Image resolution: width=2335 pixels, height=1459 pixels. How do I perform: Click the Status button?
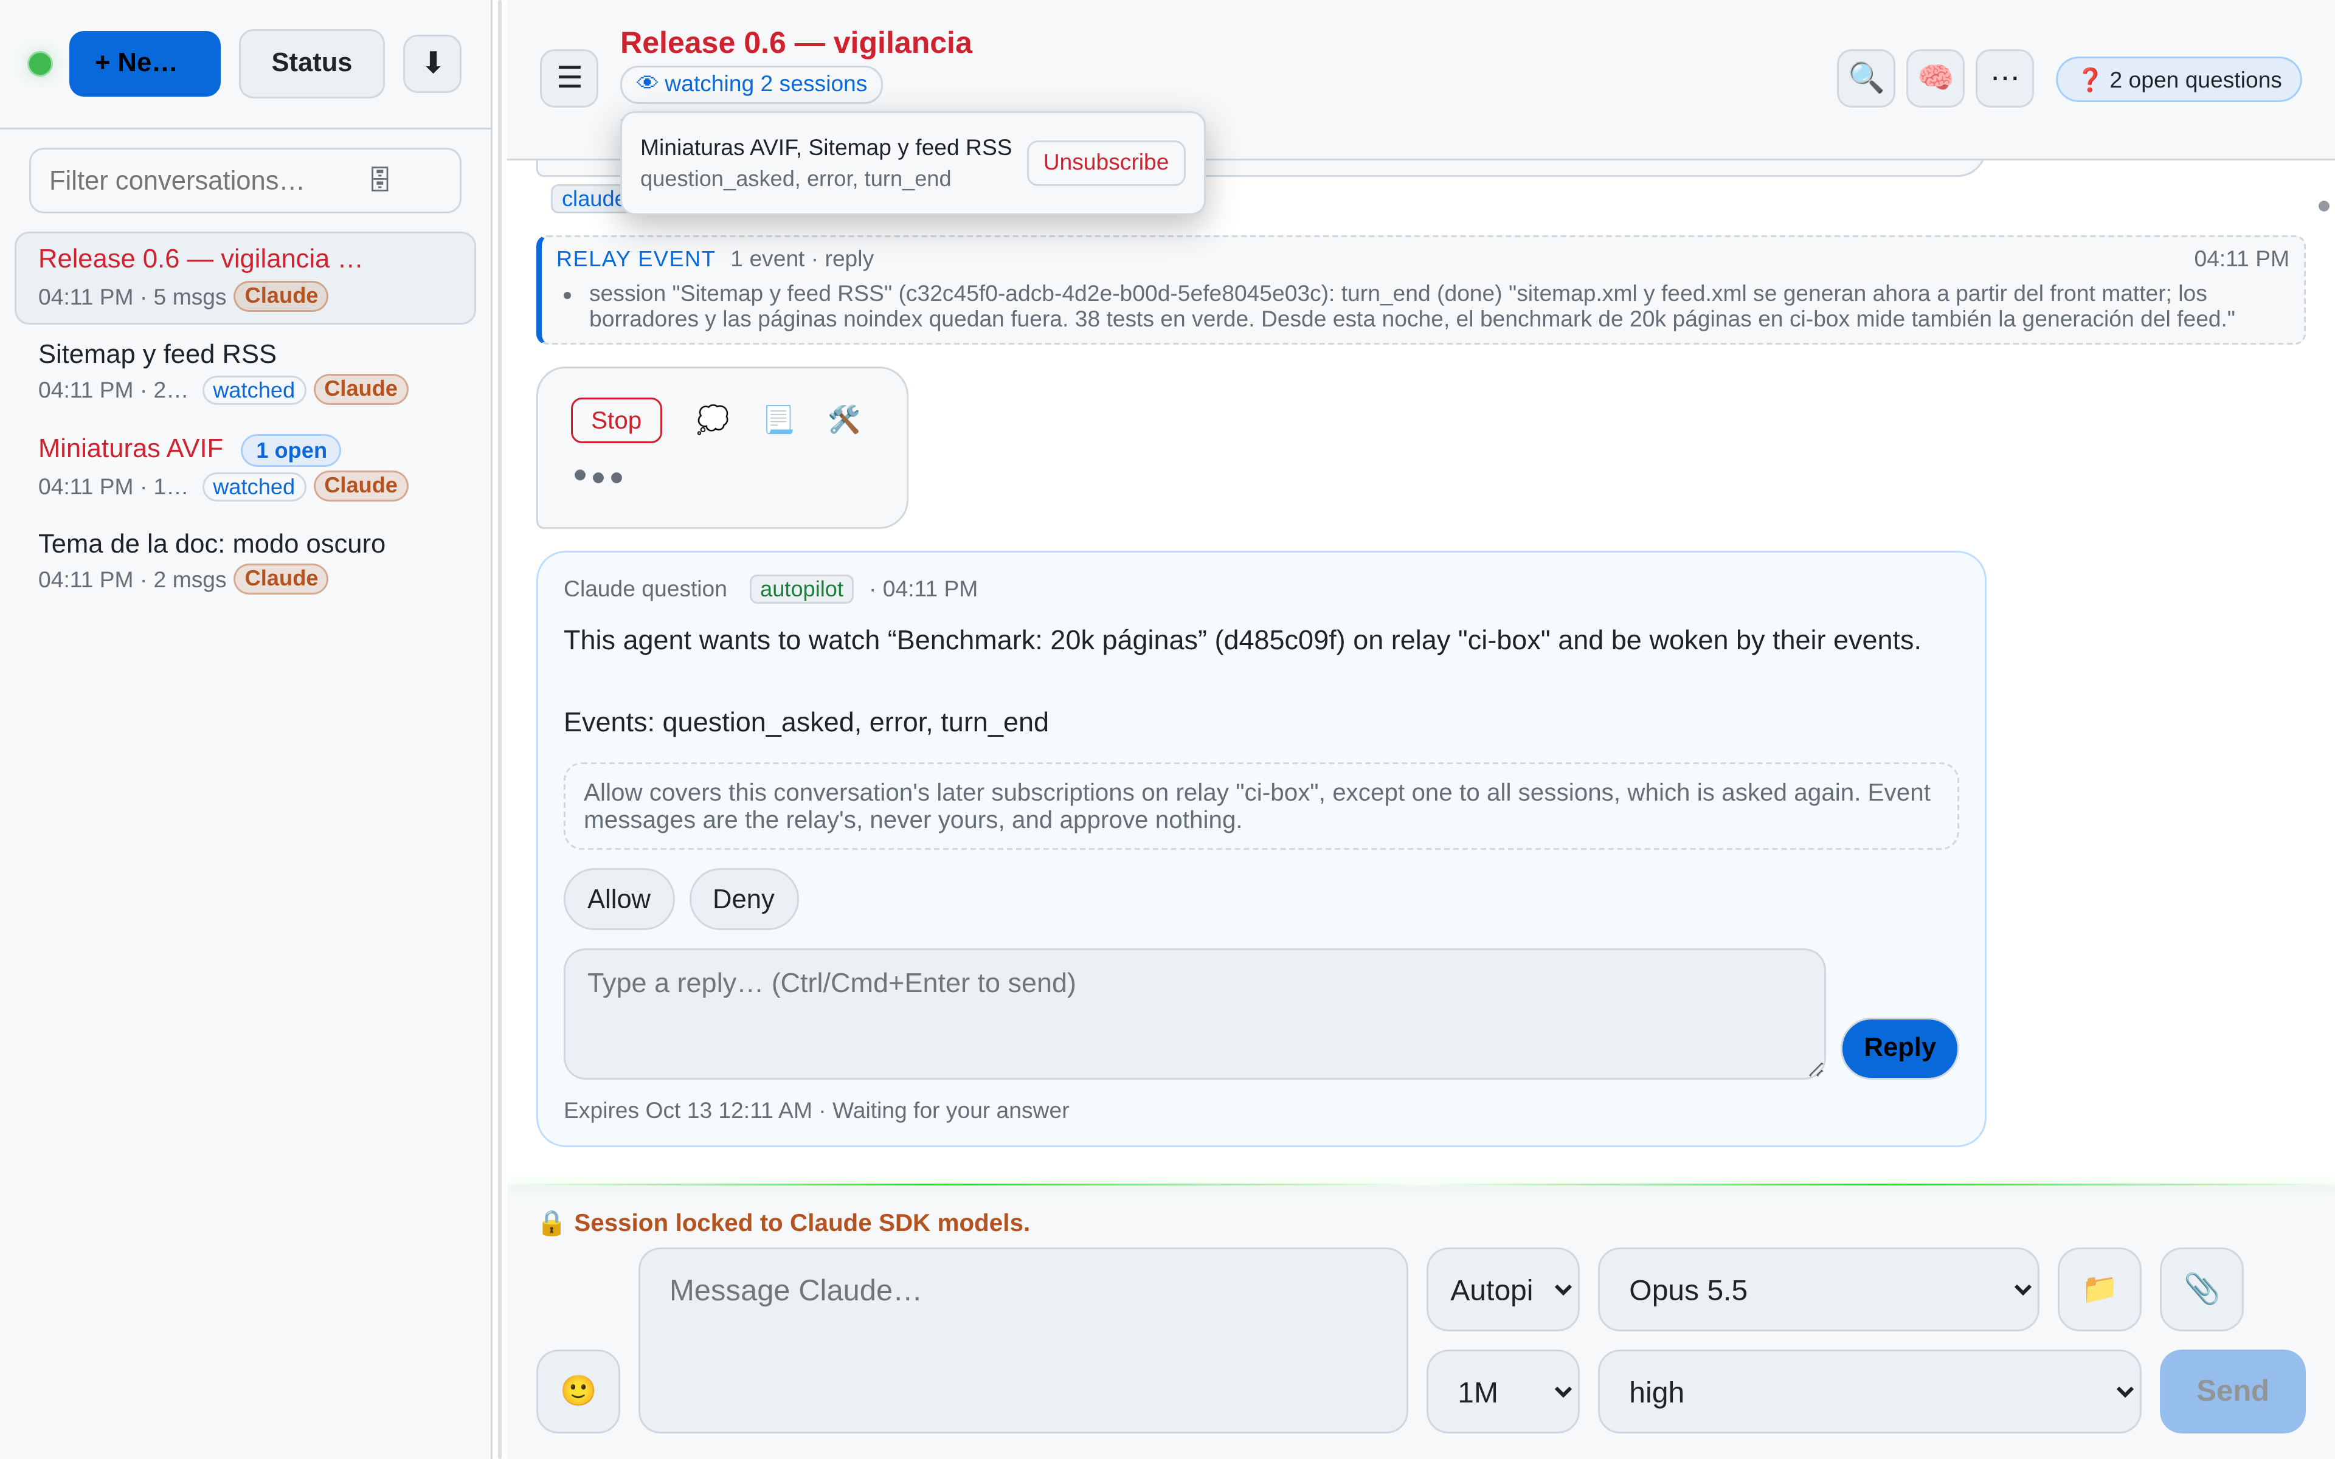tap(311, 64)
